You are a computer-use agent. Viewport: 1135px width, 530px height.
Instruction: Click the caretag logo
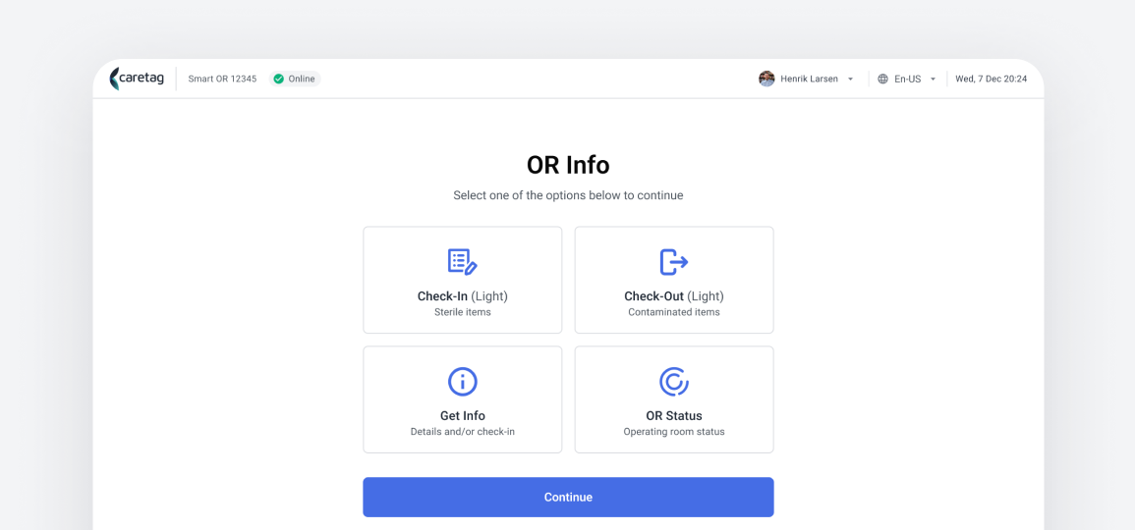[137, 79]
